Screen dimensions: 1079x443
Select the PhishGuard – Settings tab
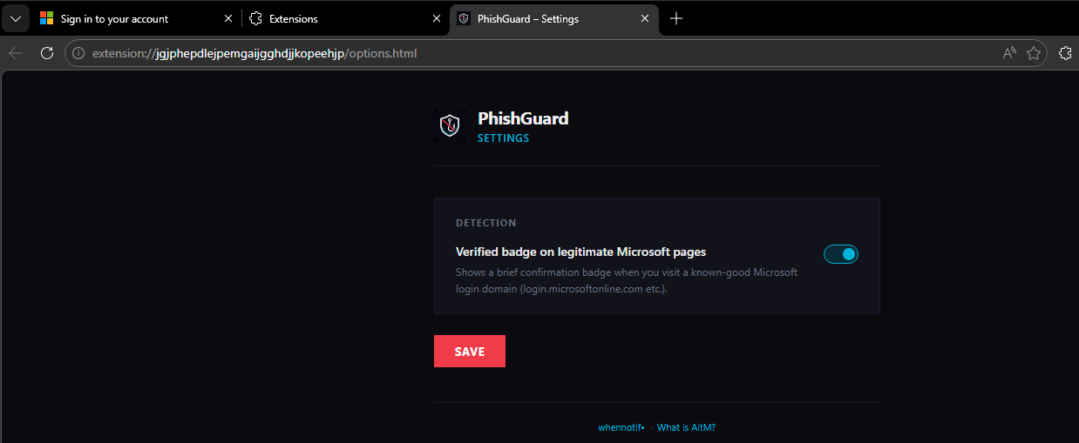click(x=554, y=18)
